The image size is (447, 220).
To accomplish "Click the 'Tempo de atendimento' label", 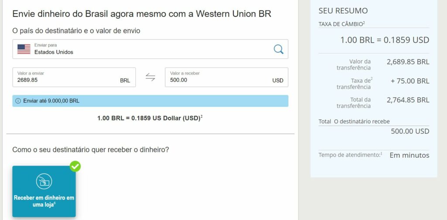I will click(349, 155).
